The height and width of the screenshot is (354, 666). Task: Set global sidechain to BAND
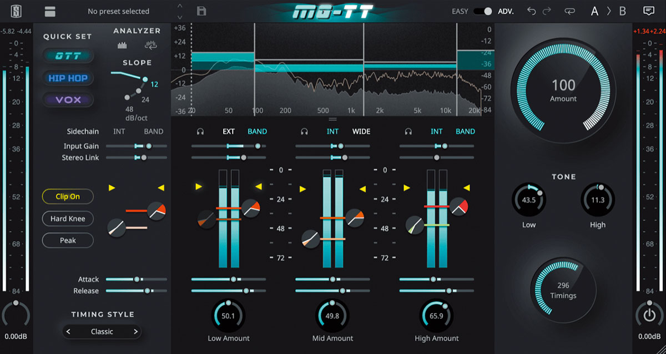point(154,132)
